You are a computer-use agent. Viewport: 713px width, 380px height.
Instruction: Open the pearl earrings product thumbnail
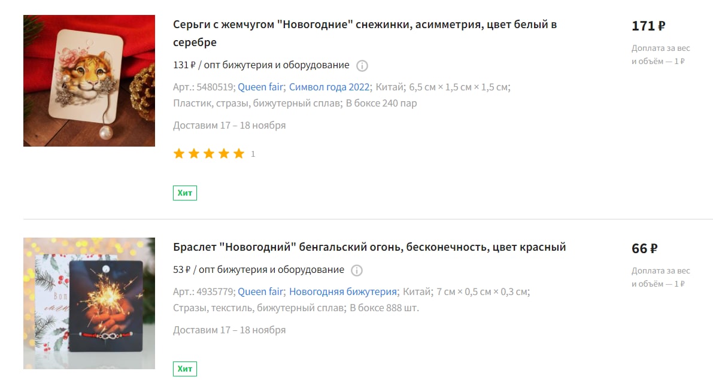click(x=89, y=81)
